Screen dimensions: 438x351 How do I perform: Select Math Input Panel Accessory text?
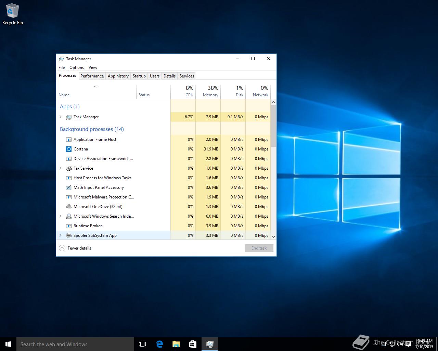99,187
